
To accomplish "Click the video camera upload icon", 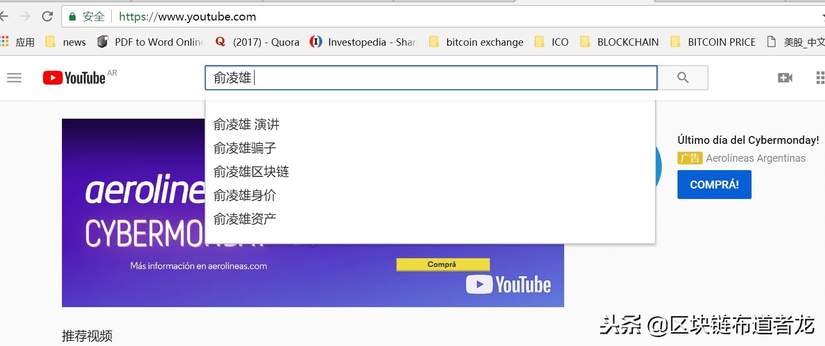I will (x=785, y=78).
